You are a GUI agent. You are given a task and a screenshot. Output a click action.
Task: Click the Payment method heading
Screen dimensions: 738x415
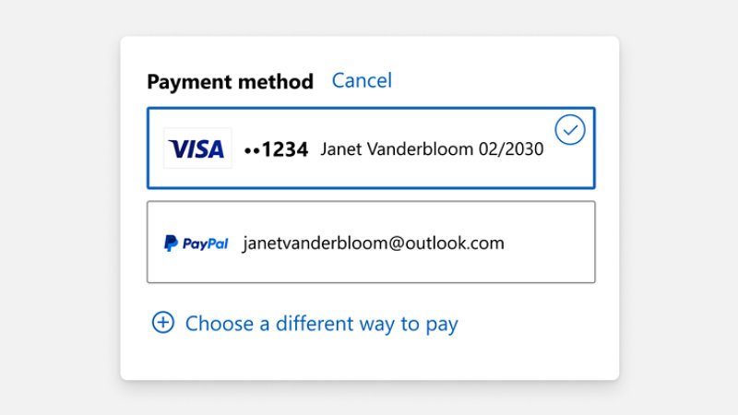click(230, 82)
